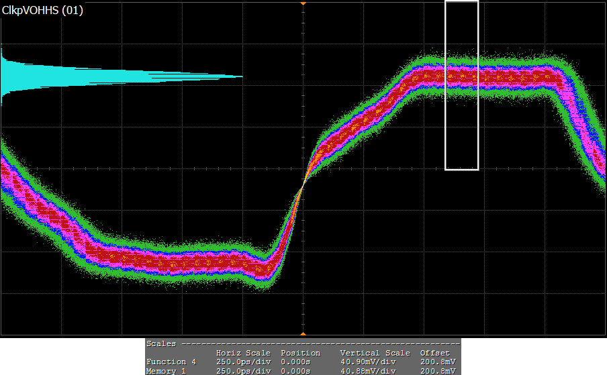Click Memory 1 offset 200.8mV value
The width and height of the screenshot is (607, 375).
438,370
